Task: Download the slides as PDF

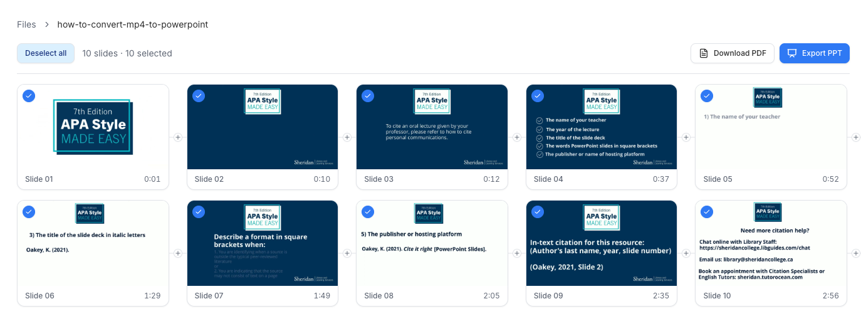Action: pos(733,53)
